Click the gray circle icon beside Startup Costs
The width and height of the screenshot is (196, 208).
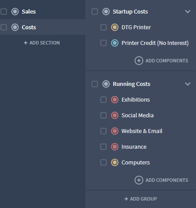point(106,12)
